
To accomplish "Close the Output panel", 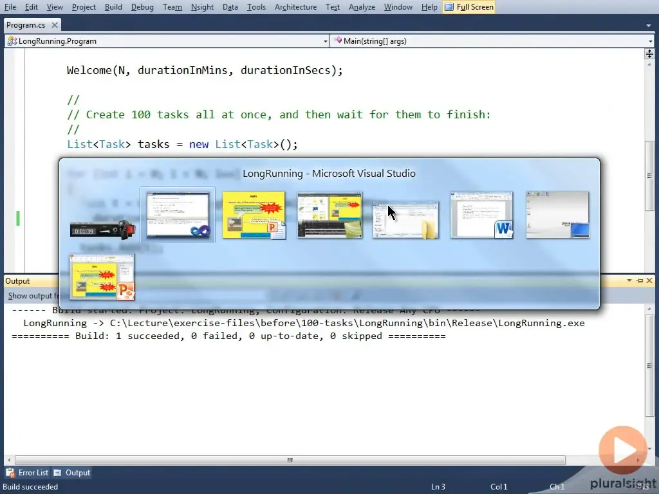I will [649, 280].
